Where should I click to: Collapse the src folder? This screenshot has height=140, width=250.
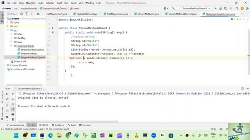pyautogui.click(x=8, y=30)
